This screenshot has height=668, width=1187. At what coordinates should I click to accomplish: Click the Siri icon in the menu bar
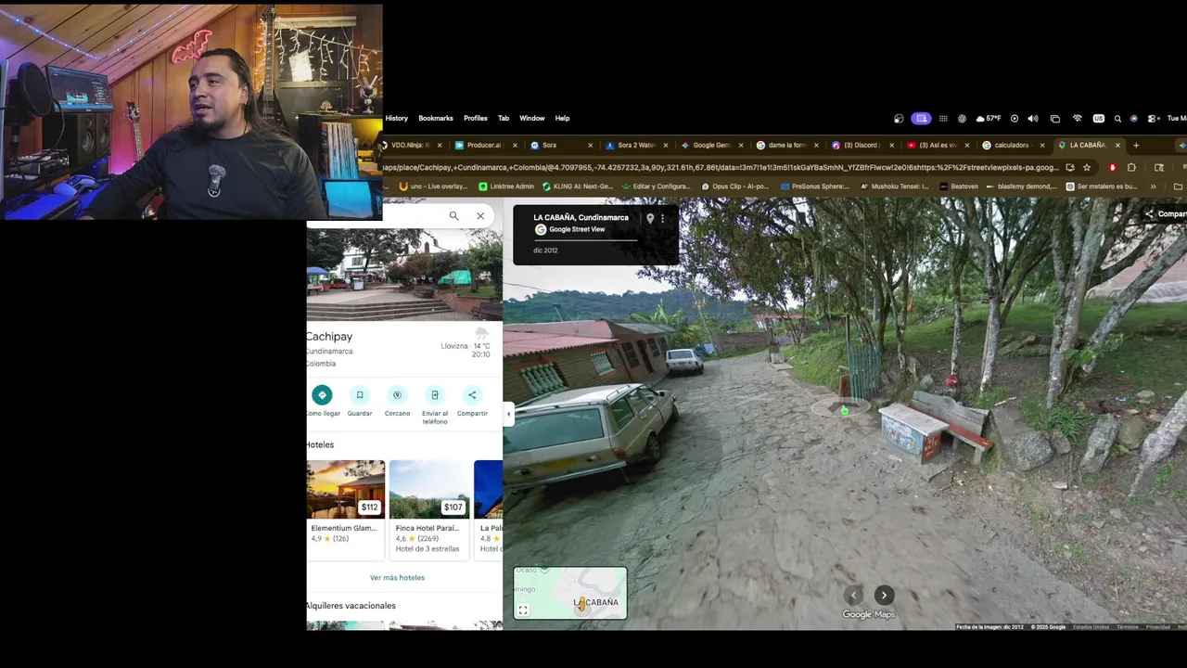(x=1133, y=119)
